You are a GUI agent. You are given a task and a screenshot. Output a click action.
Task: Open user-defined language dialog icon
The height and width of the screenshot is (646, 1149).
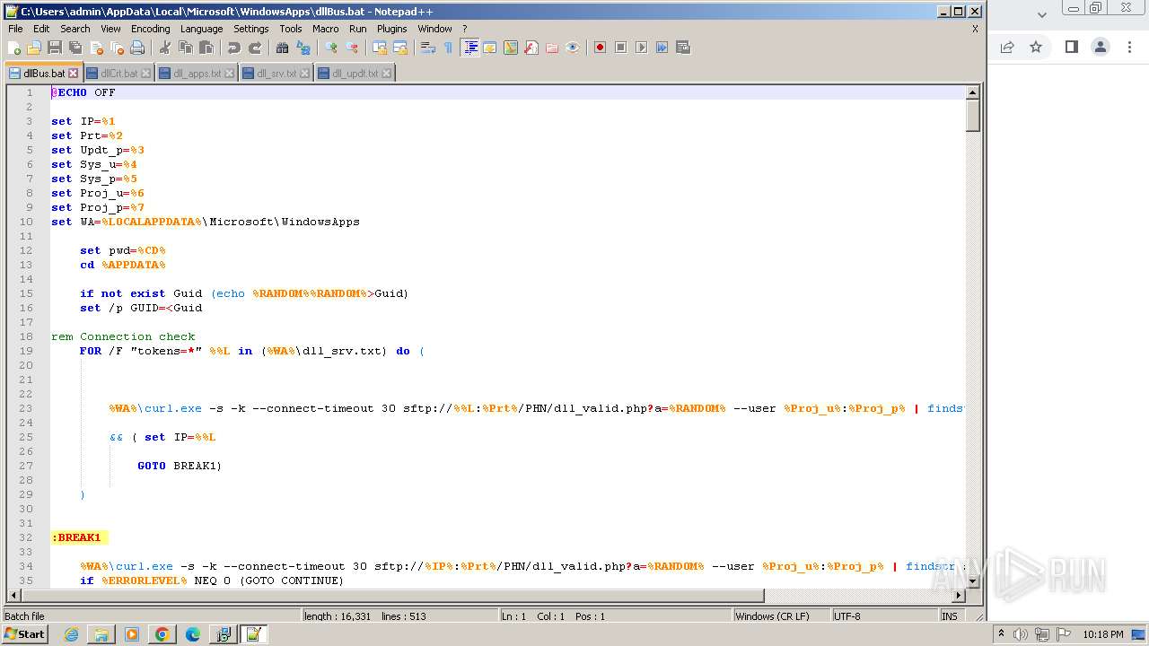click(490, 48)
